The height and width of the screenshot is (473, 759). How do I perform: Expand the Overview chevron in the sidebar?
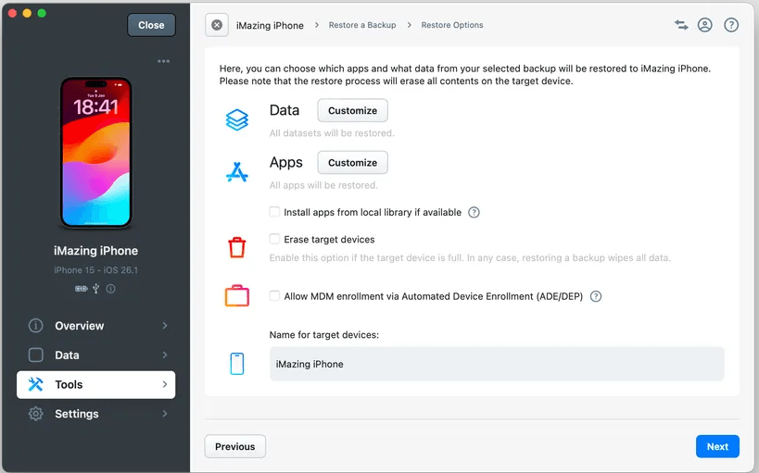pyautogui.click(x=165, y=326)
